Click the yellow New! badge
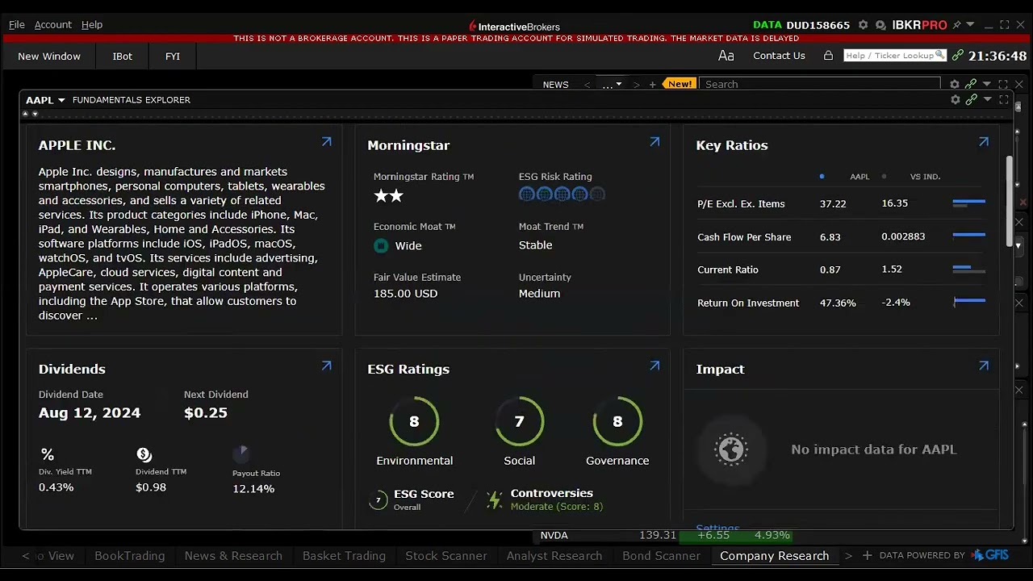1033x581 pixels. (x=680, y=84)
